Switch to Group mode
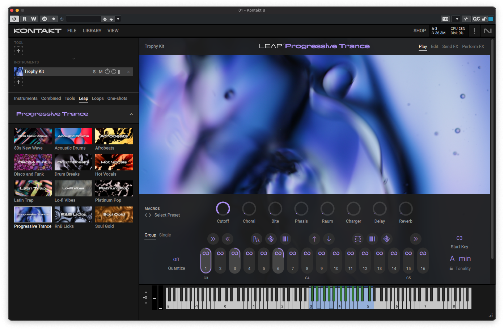This screenshot has width=504, height=330. pyautogui.click(x=150, y=235)
